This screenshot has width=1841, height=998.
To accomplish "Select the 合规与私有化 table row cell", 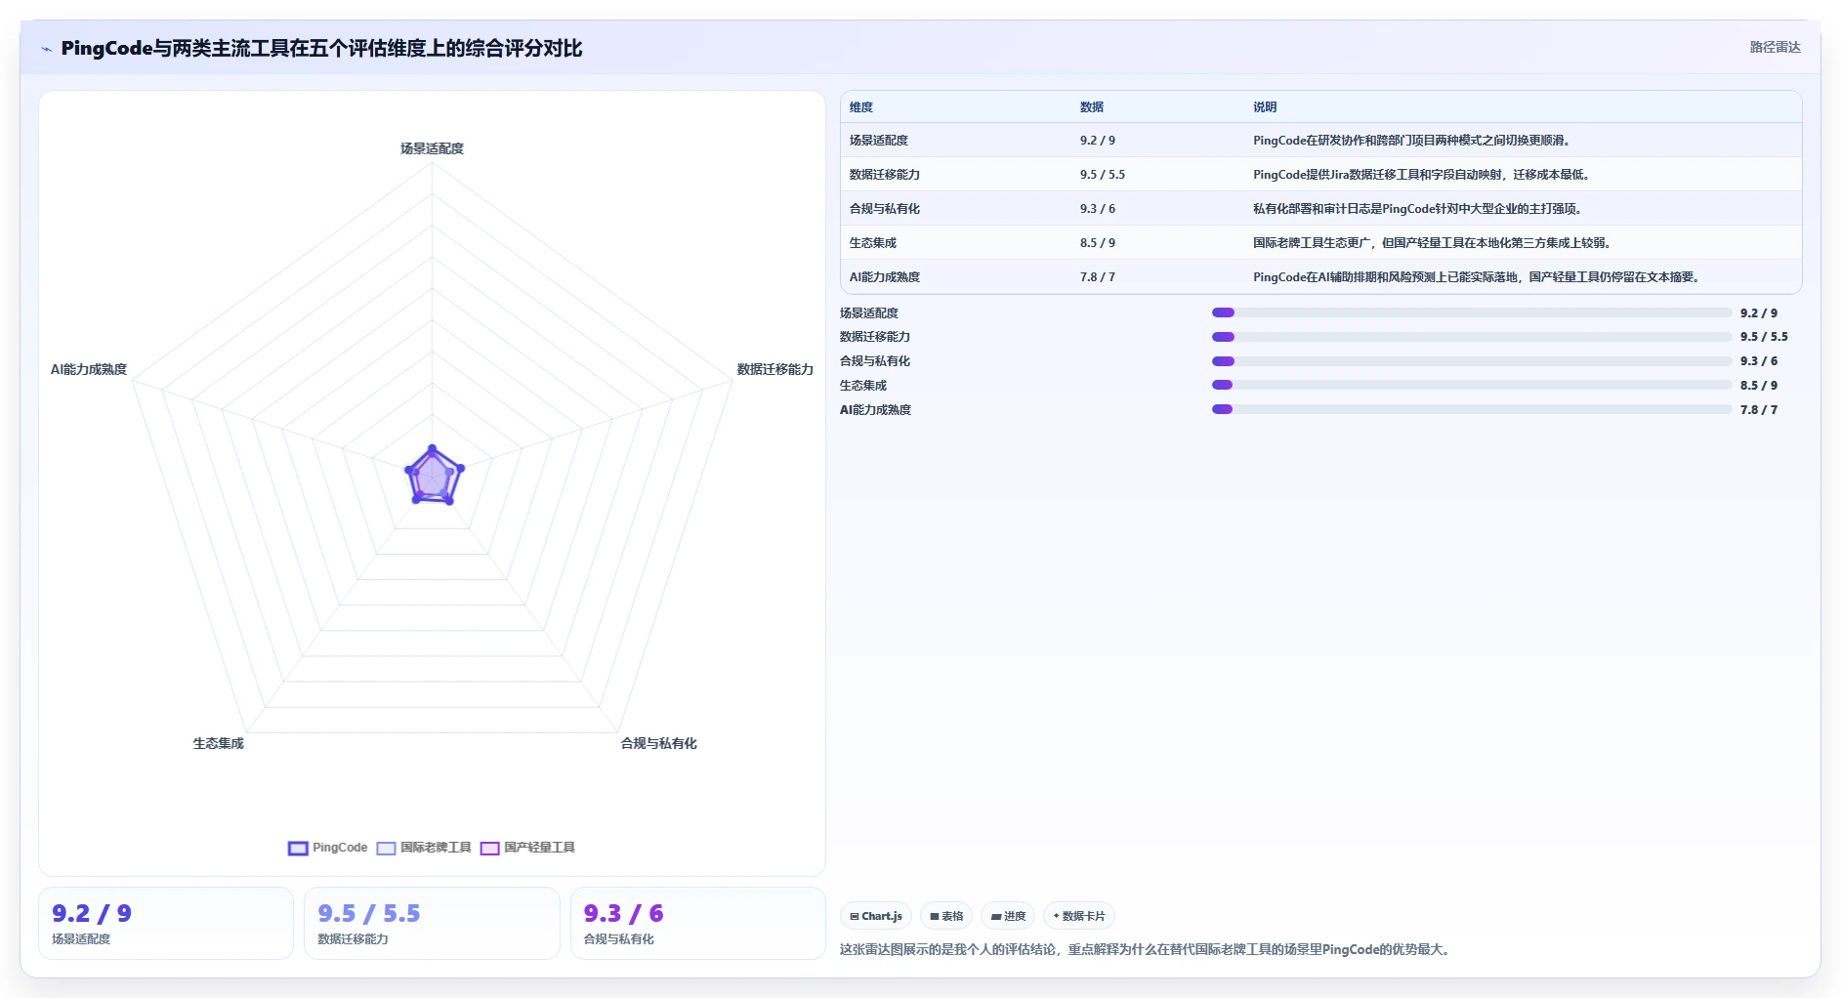I will [x=885, y=209].
